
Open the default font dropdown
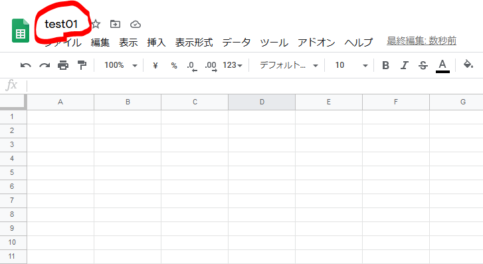tap(289, 65)
